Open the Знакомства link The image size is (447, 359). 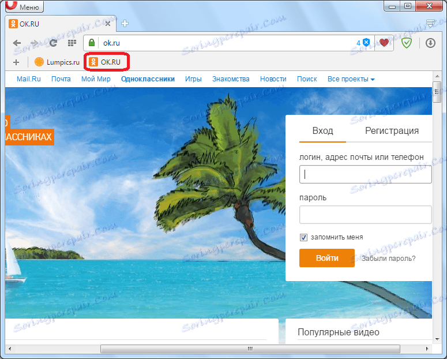[231, 79]
